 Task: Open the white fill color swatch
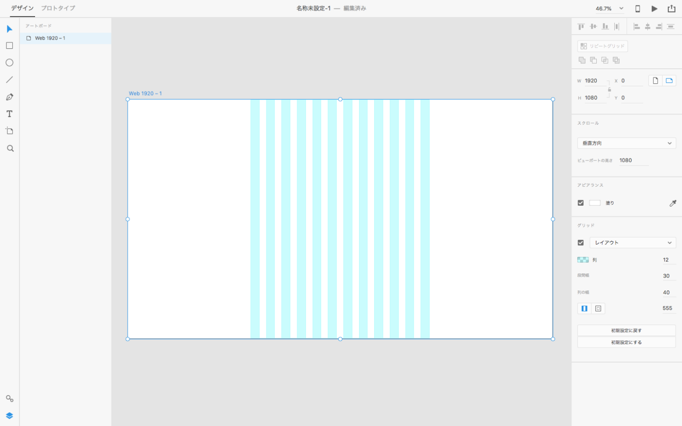[595, 203]
